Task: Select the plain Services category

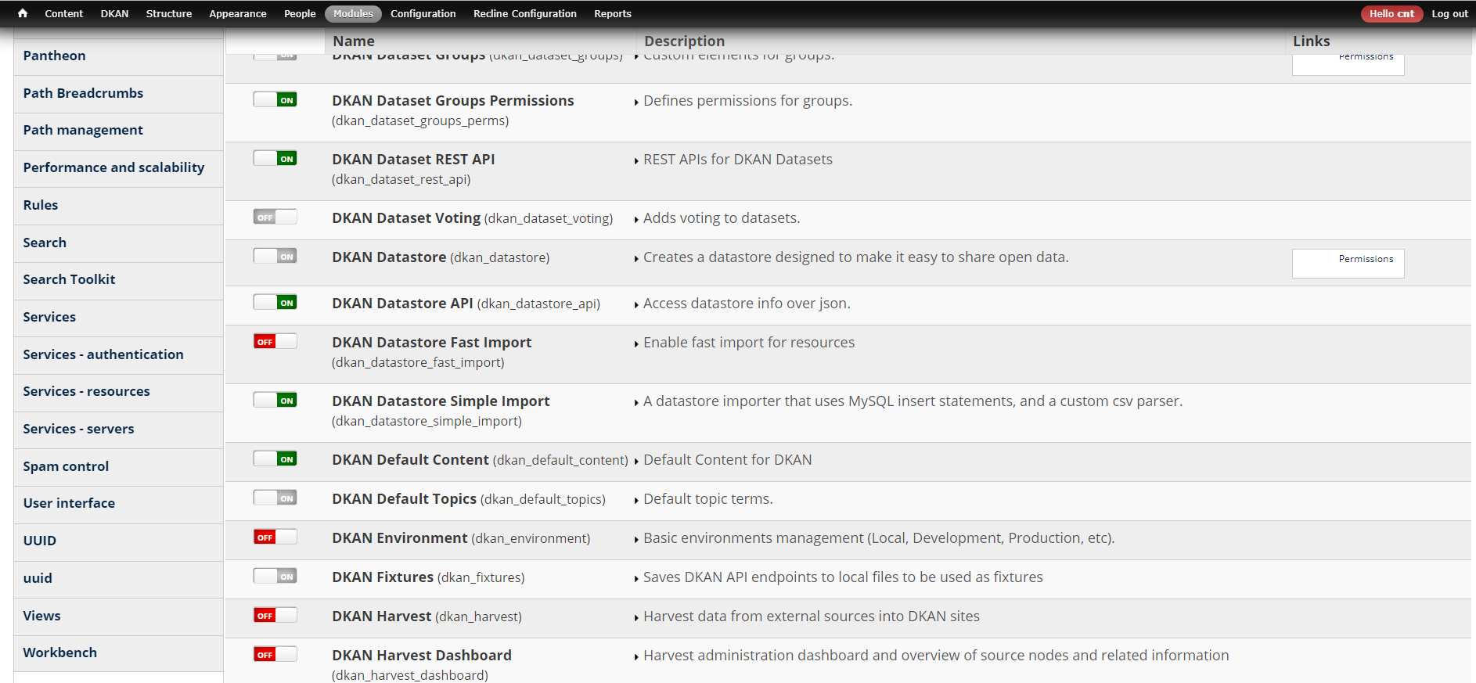Action: (118, 318)
